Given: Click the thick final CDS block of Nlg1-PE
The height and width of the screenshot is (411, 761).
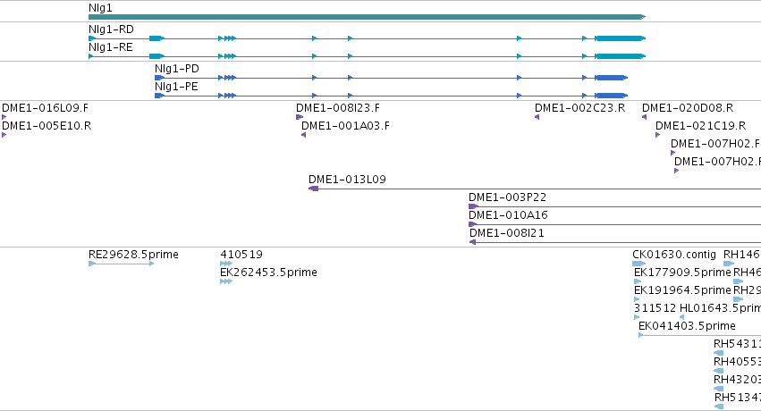Looking at the screenshot, I should [x=612, y=96].
